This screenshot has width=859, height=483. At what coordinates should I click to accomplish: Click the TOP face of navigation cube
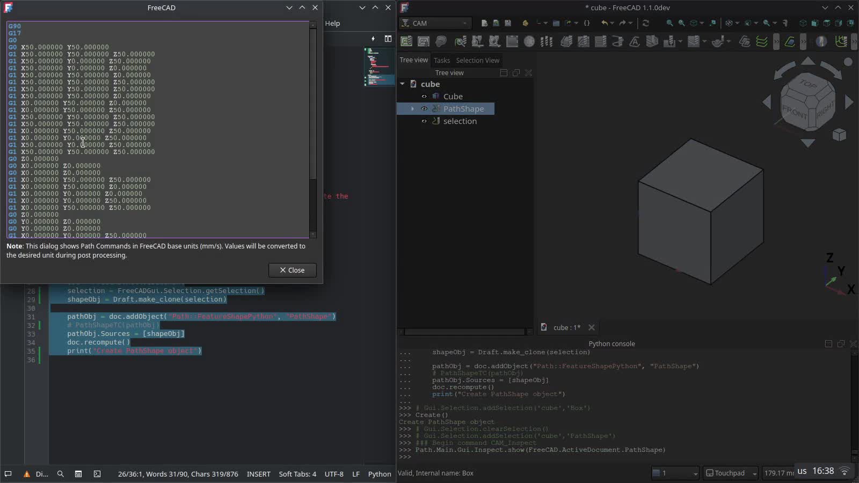pyautogui.click(x=807, y=84)
